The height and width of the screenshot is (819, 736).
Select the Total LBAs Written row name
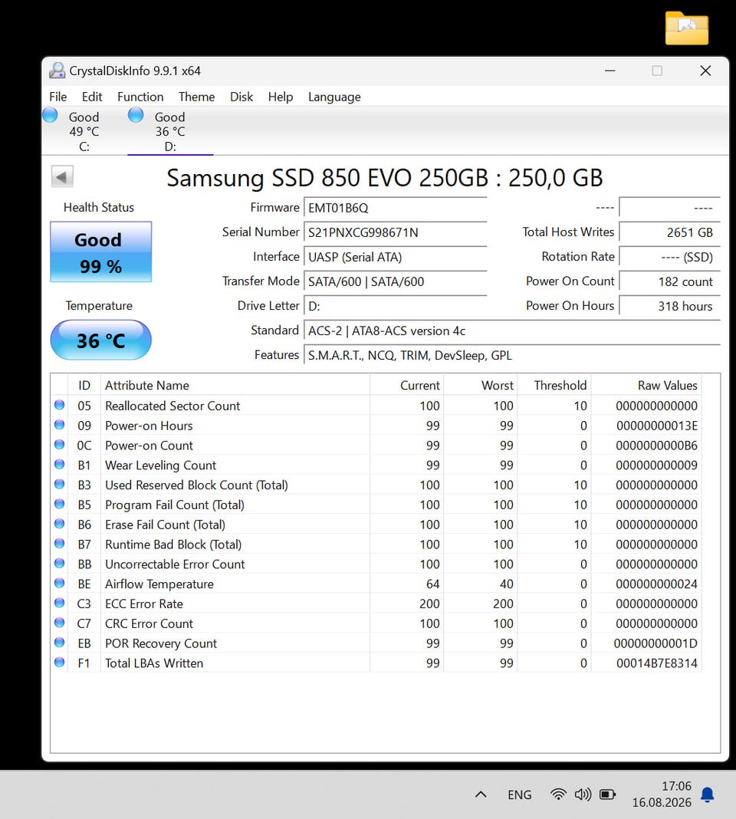click(154, 663)
